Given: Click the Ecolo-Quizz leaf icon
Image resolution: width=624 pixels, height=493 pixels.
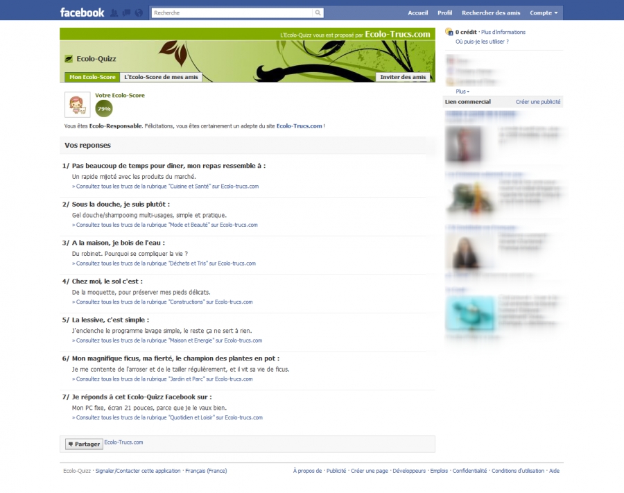Looking at the screenshot, I should (x=69, y=59).
